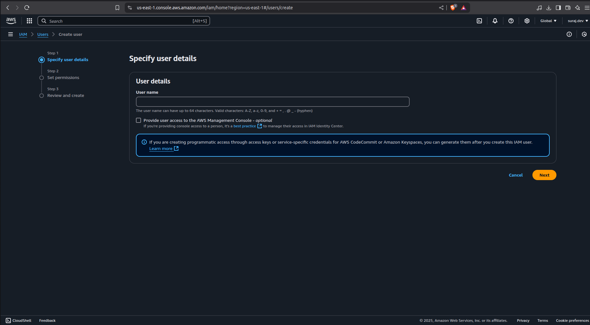The height and width of the screenshot is (325, 590).
Task: Open Cookie preferences in footer
Action: (x=572, y=321)
